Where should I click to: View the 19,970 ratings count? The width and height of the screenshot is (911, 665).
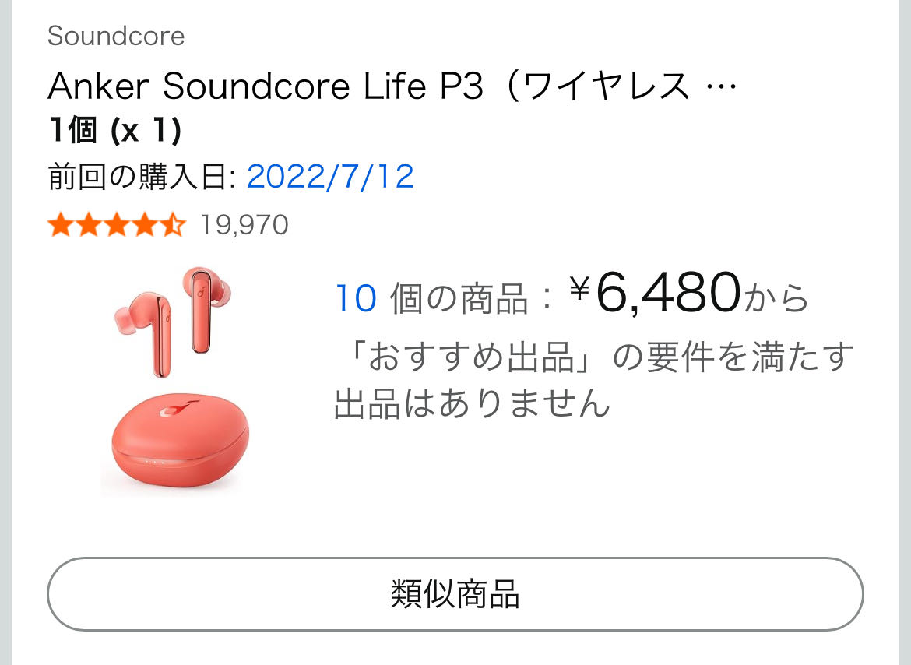(x=244, y=226)
